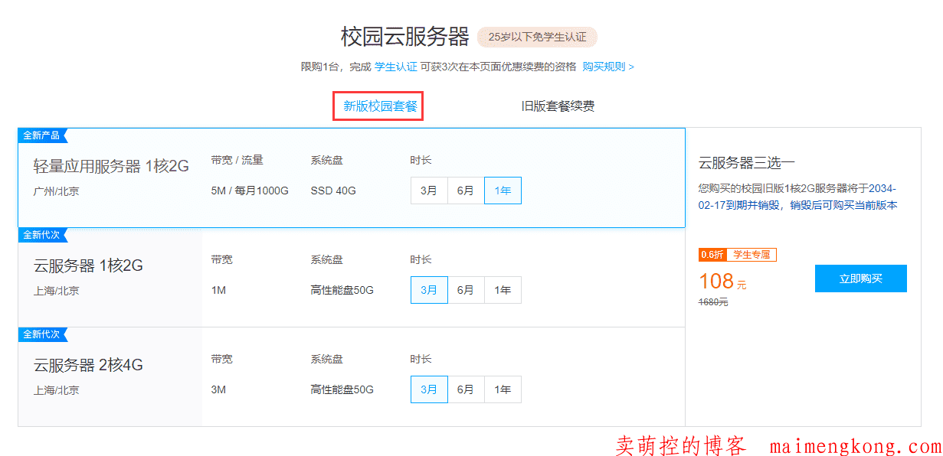Select the 轻量应用服务器 1核2G product title
The width and height of the screenshot is (943, 456).
tap(111, 167)
